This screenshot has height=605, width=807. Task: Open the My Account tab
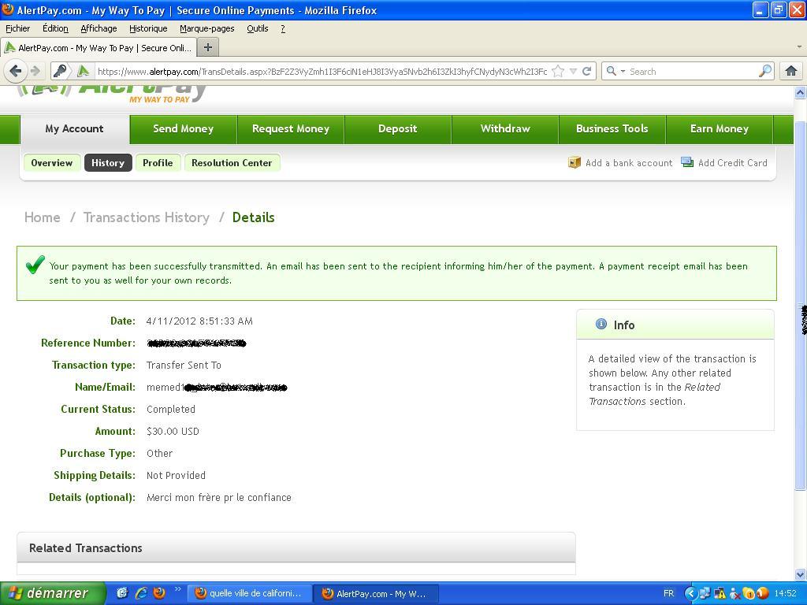click(75, 128)
